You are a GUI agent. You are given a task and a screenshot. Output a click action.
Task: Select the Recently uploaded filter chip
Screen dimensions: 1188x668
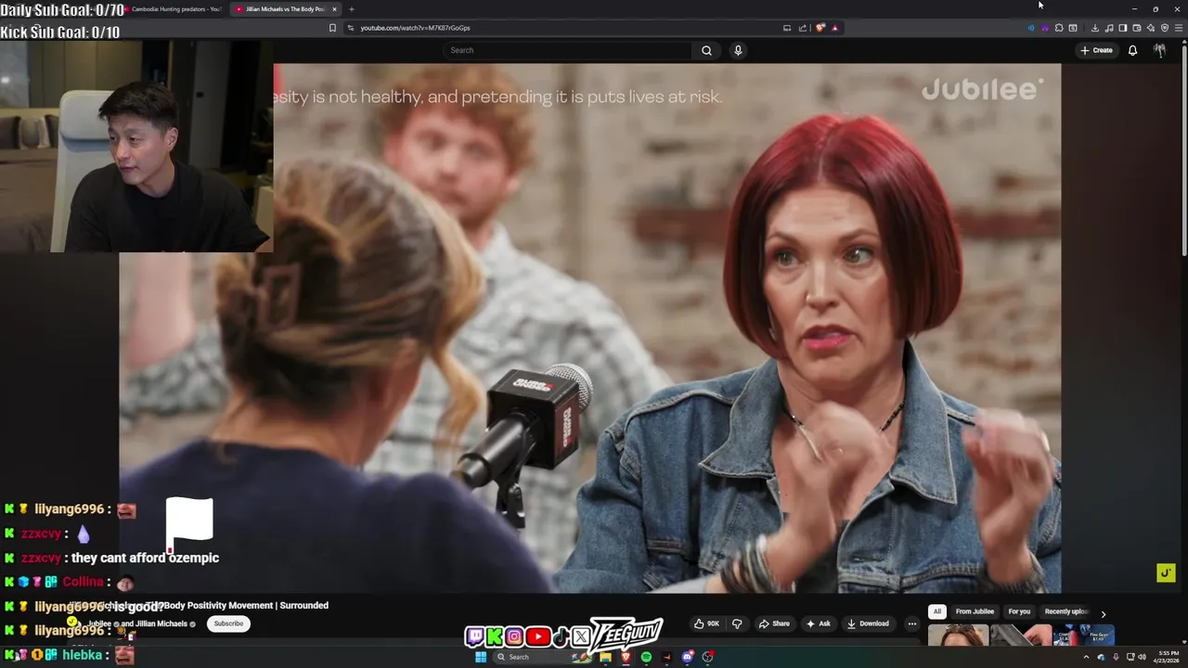1065,611
